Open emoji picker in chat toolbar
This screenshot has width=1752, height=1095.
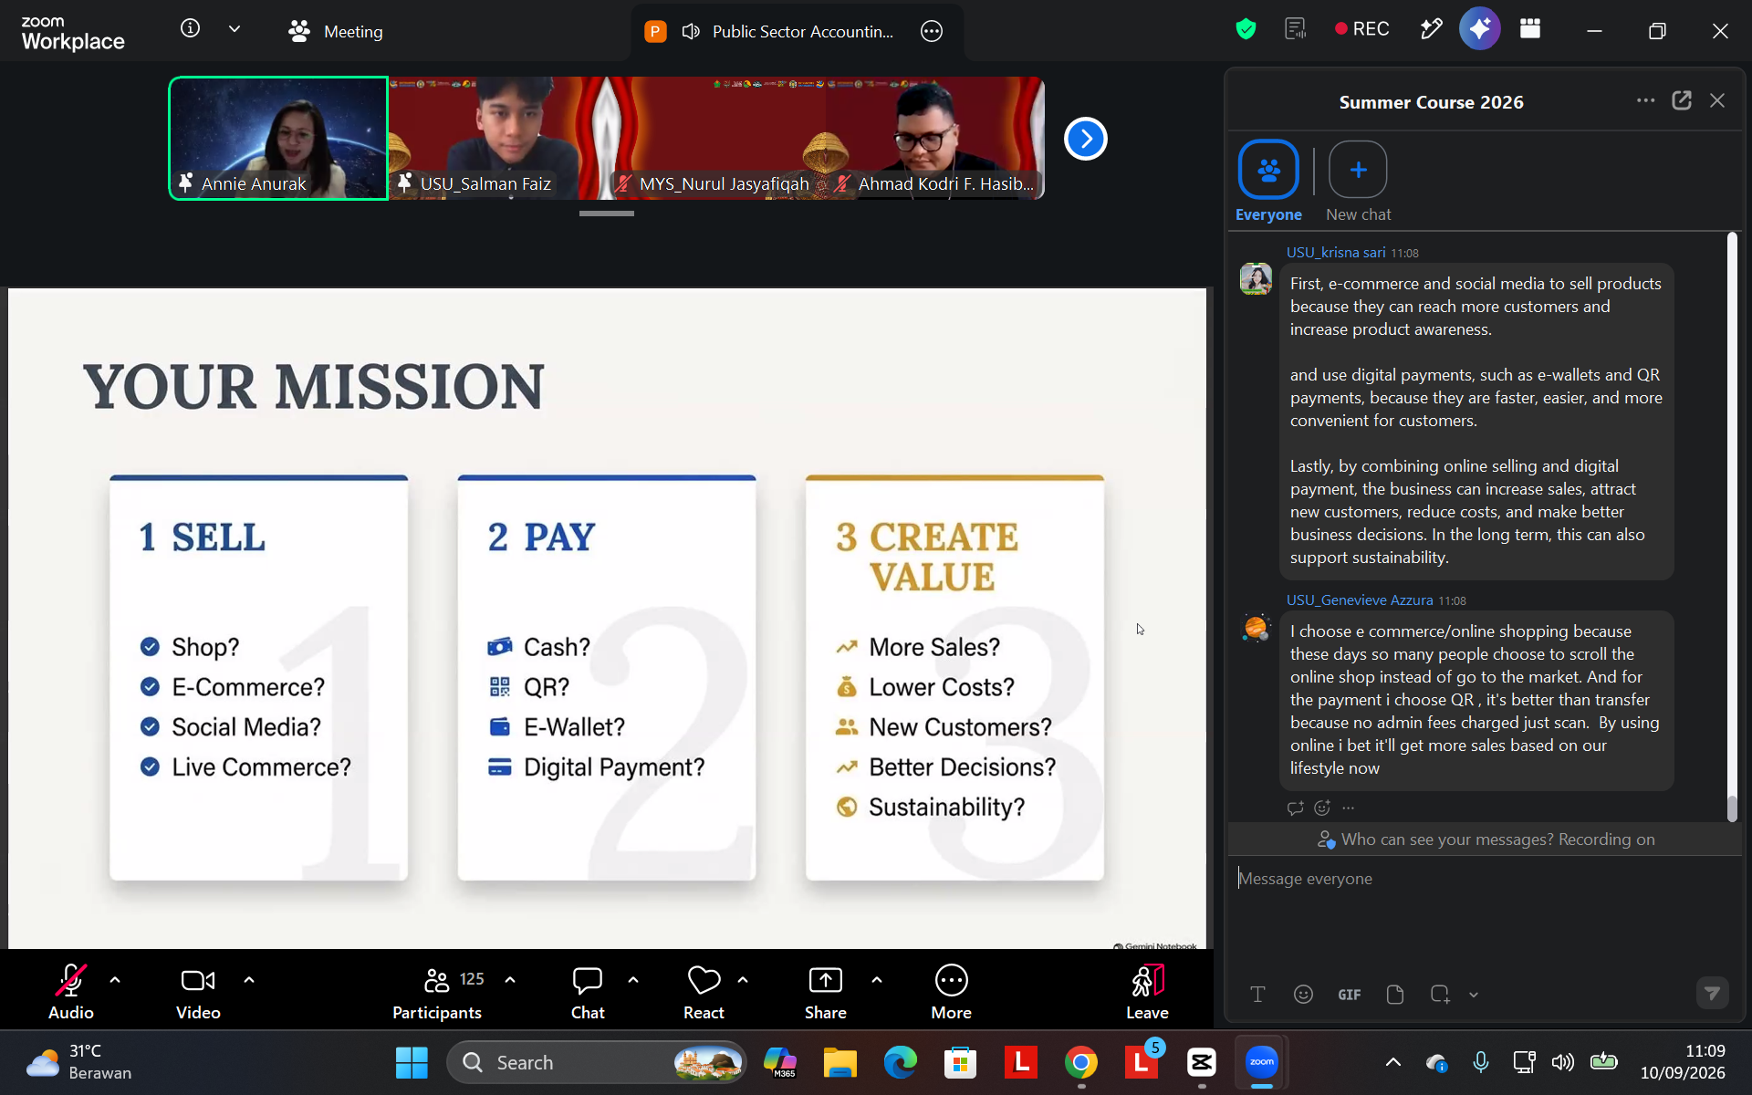point(1303,995)
